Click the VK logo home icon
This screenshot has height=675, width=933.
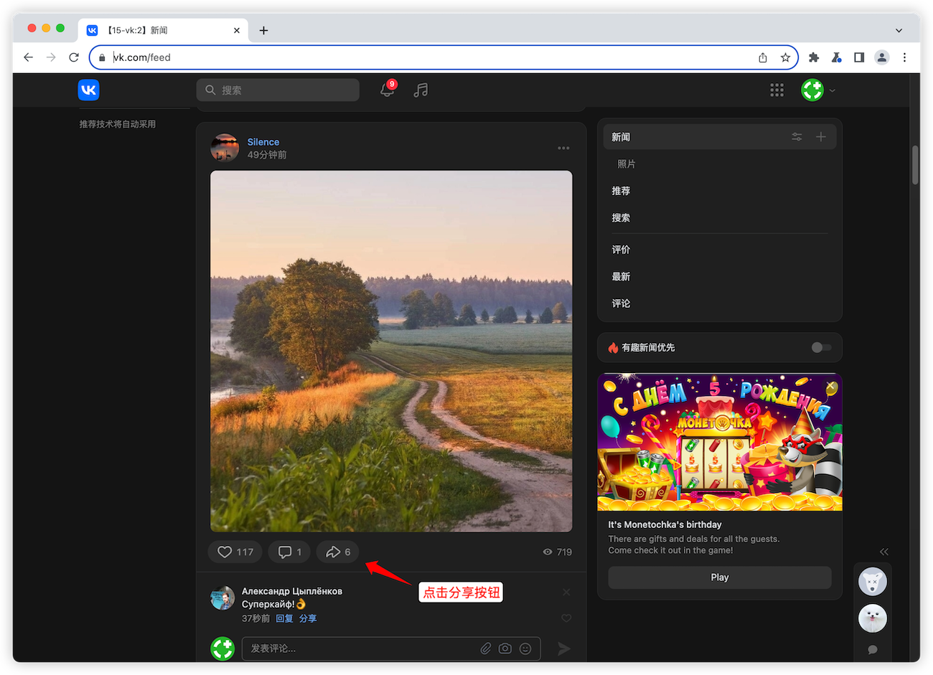[x=89, y=90]
